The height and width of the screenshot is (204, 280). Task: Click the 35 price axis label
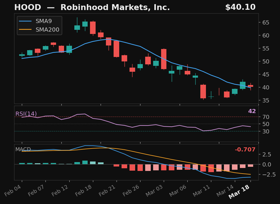[x=266, y=100]
